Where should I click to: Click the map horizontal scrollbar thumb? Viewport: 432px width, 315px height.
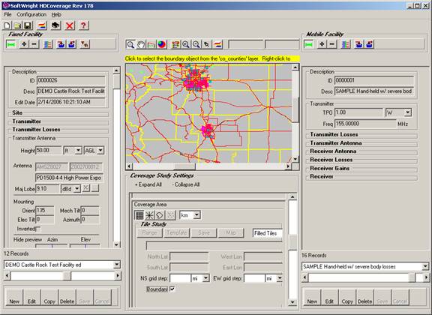tap(184, 166)
